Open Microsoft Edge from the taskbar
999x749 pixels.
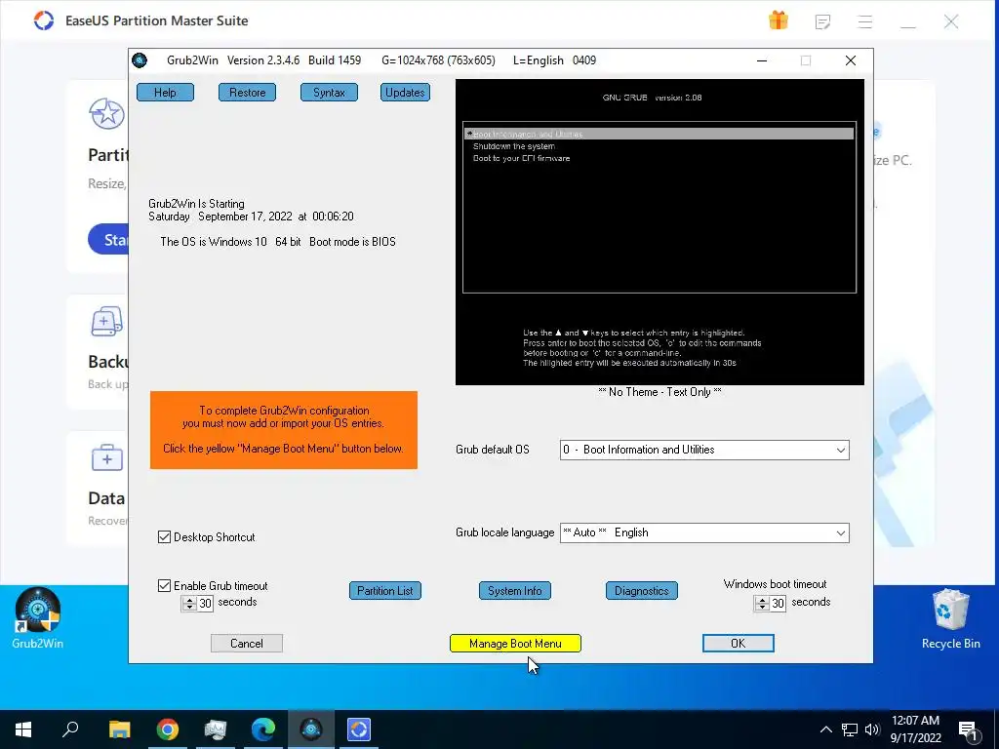[263, 729]
